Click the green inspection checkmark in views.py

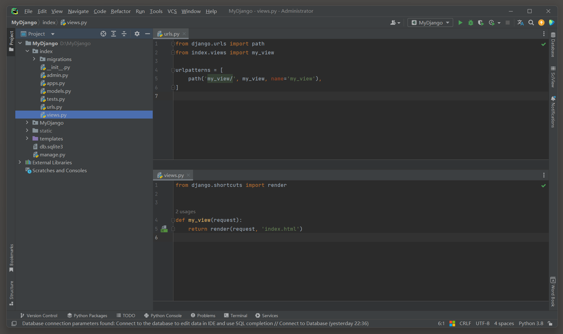click(544, 186)
